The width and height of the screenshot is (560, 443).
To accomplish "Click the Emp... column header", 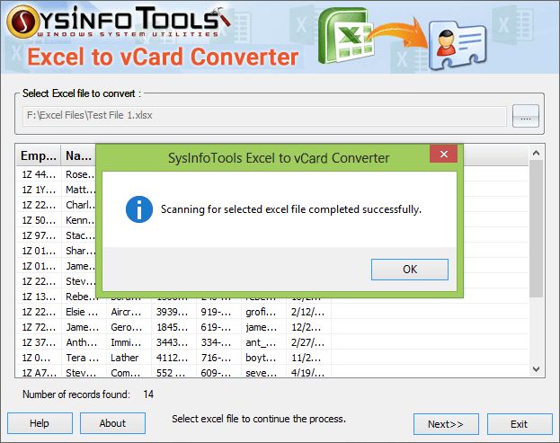I will pos(39,156).
